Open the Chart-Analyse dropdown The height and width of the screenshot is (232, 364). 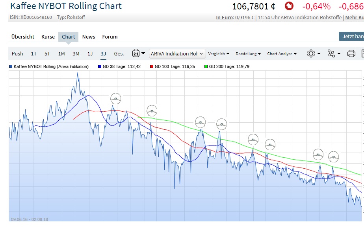(x=282, y=53)
